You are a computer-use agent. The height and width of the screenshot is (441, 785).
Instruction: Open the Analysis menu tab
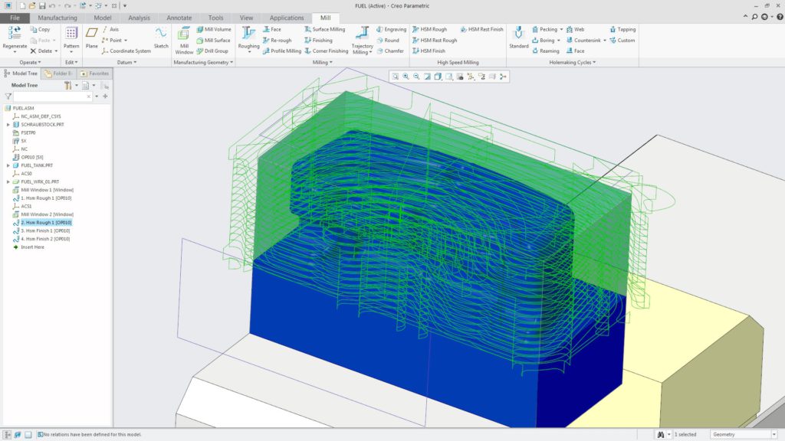coord(140,17)
